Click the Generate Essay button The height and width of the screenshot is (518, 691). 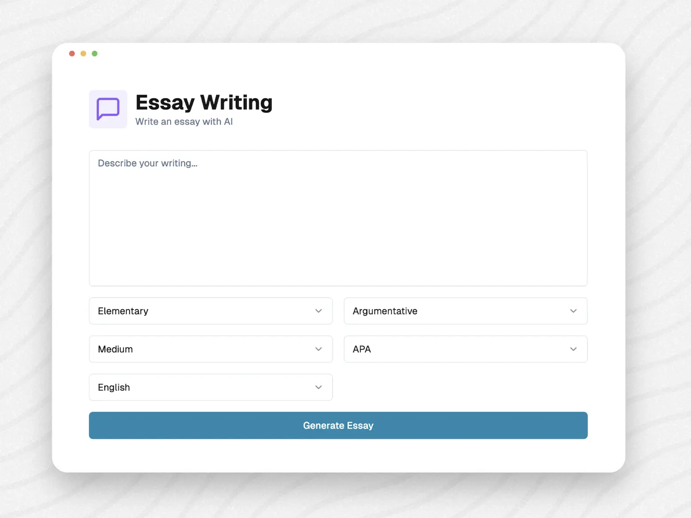coord(338,425)
